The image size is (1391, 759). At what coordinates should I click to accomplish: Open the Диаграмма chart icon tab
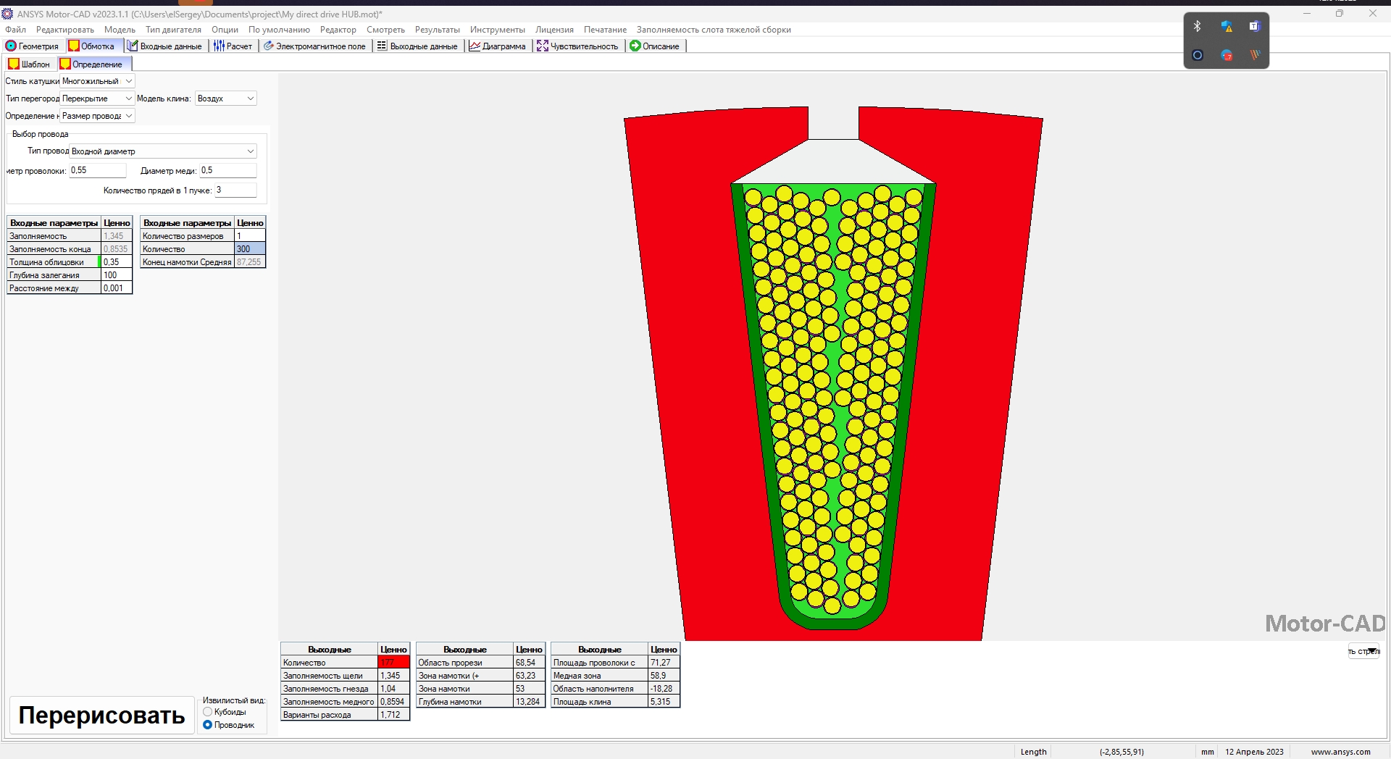coord(475,46)
